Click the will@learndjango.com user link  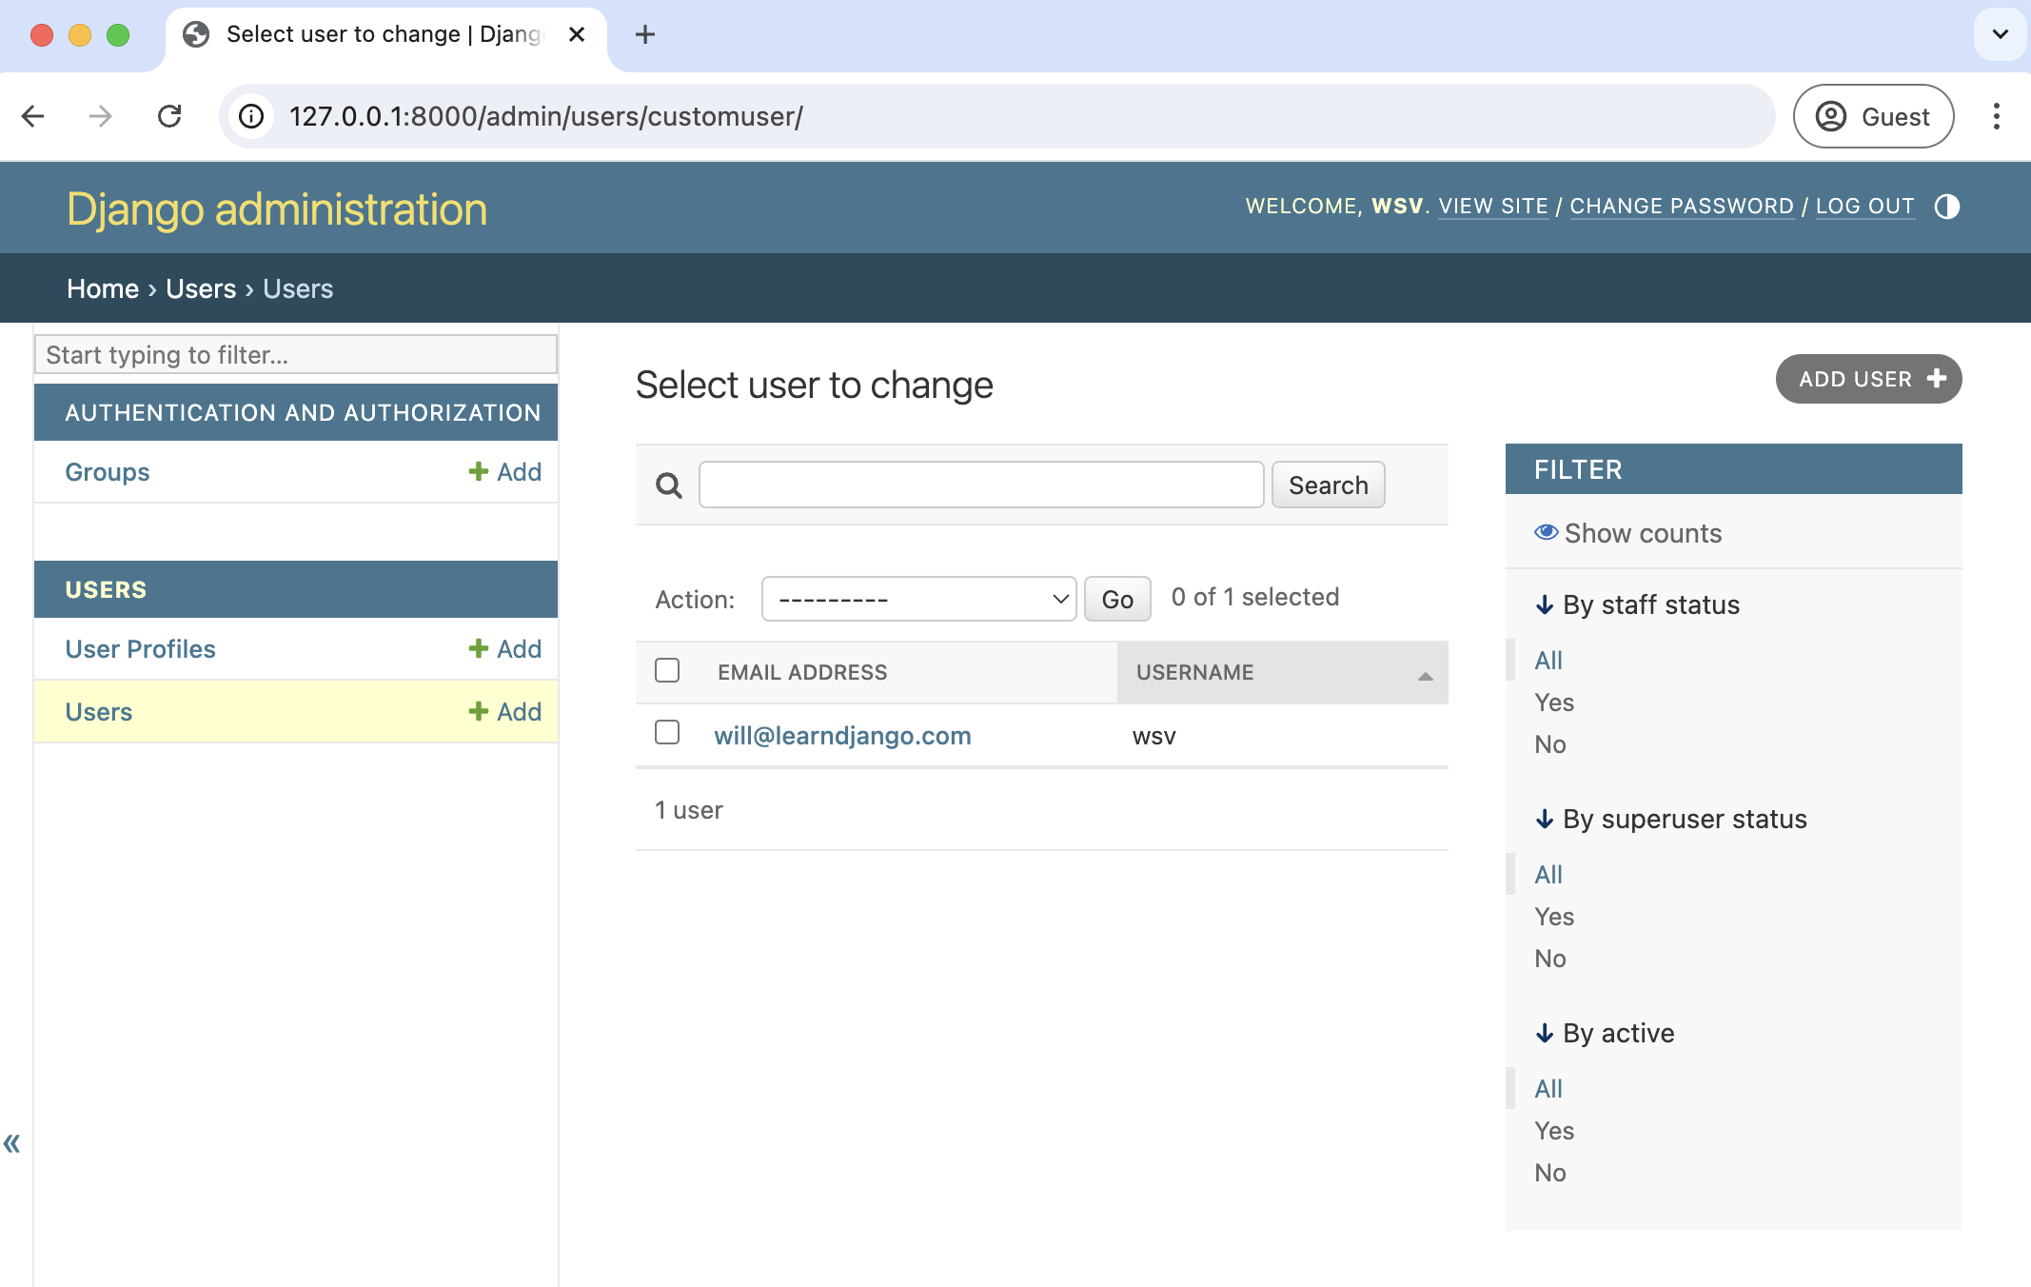pyautogui.click(x=842, y=735)
